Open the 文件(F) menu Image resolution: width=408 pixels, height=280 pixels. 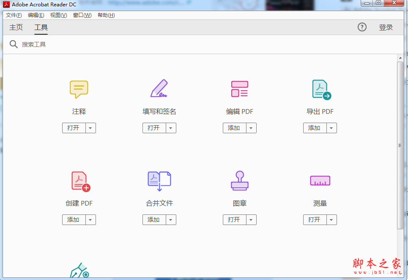(x=14, y=15)
